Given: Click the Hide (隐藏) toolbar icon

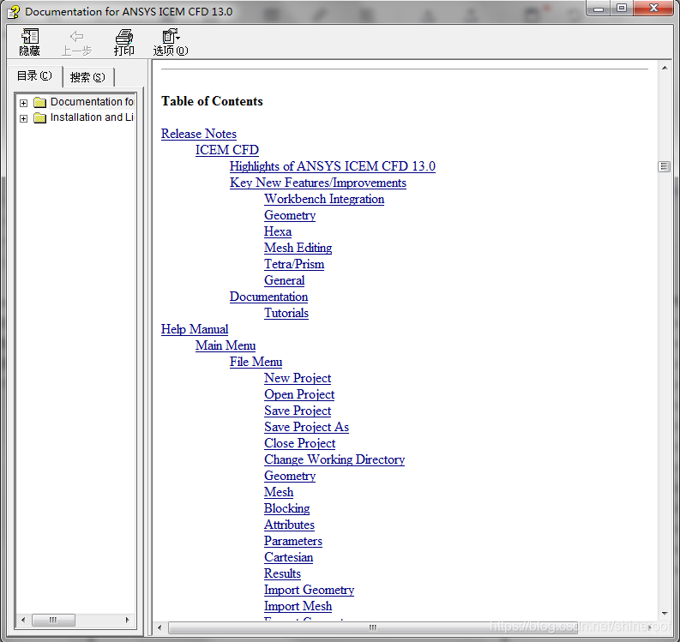Looking at the screenshot, I should [30, 37].
